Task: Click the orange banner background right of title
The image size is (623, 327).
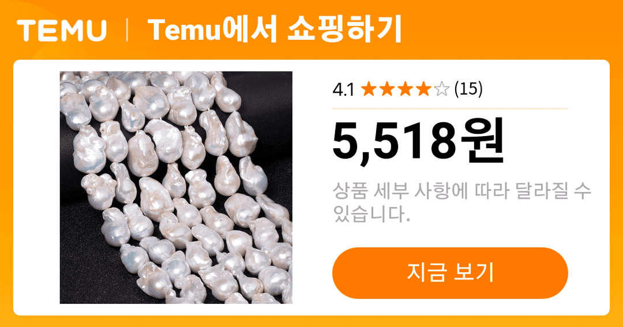Action: click(513, 30)
